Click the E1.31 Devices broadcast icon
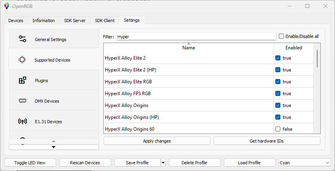This screenshot has width=335, height=171. tap(23, 121)
